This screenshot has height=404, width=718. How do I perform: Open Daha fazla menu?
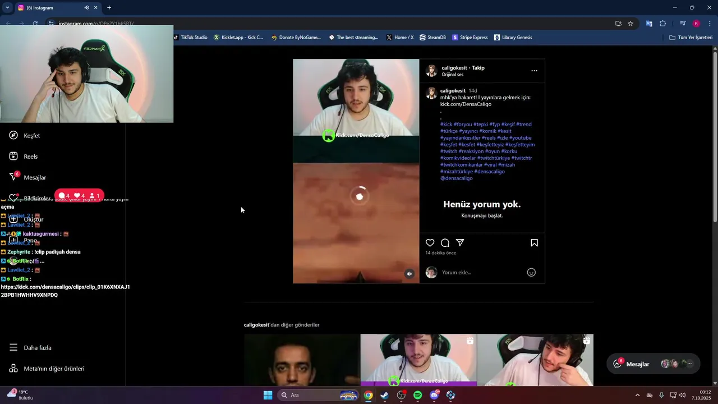pos(30,348)
